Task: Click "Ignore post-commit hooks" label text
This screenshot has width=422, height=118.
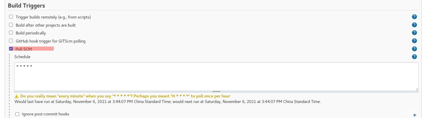Action: click(x=46, y=114)
